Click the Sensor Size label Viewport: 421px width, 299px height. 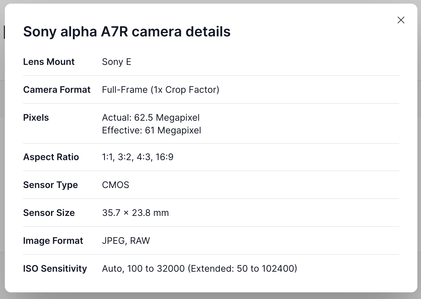[x=49, y=213]
